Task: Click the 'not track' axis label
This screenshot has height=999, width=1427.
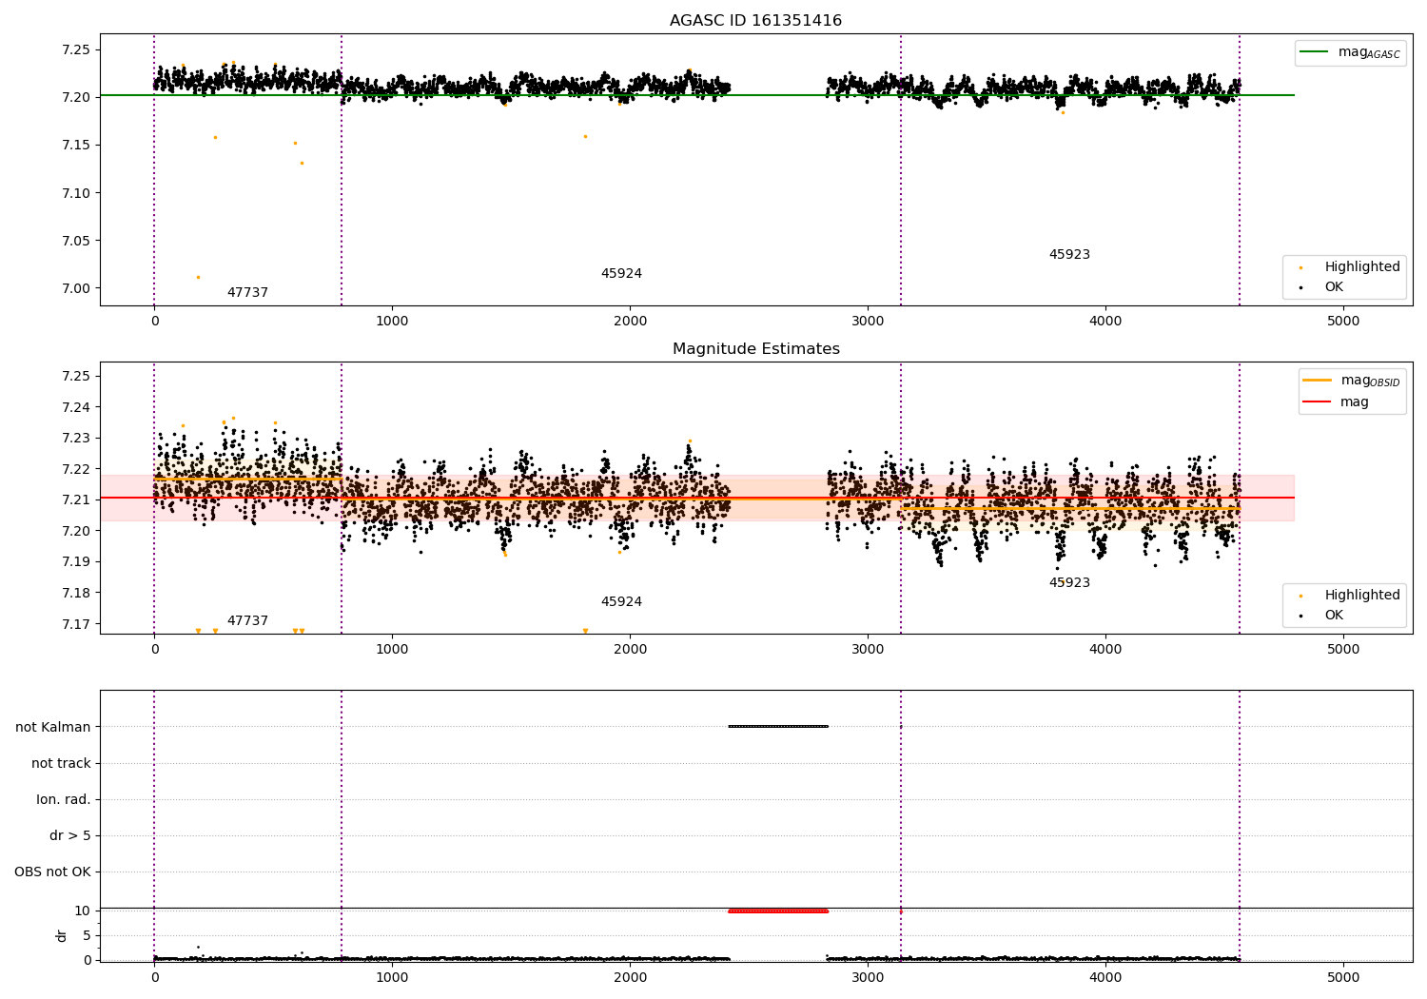Action: click(61, 763)
